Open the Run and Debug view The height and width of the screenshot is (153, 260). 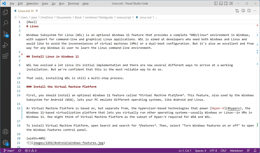5,45
